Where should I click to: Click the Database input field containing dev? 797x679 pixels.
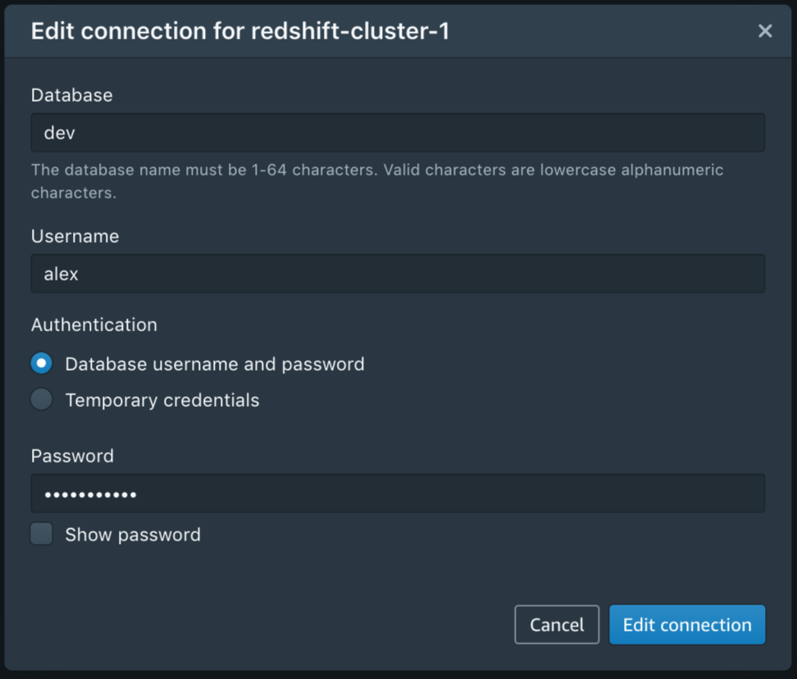click(x=398, y=133)
